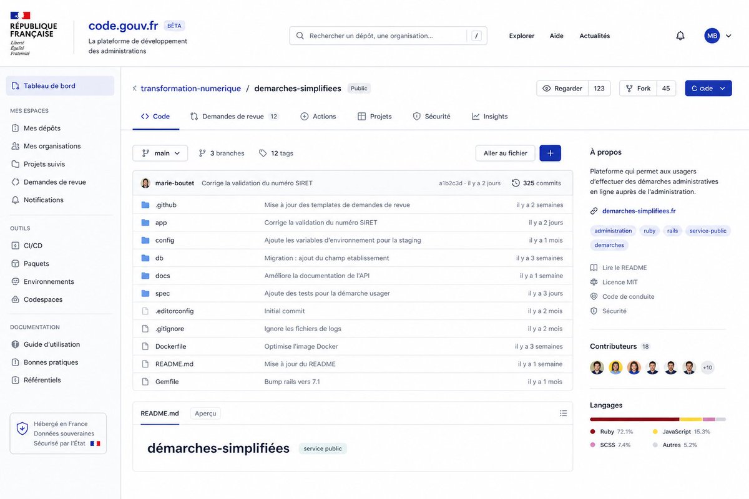Open demarches-simplifiees.fr website link

pyautogui.click(x=639, y=211)
